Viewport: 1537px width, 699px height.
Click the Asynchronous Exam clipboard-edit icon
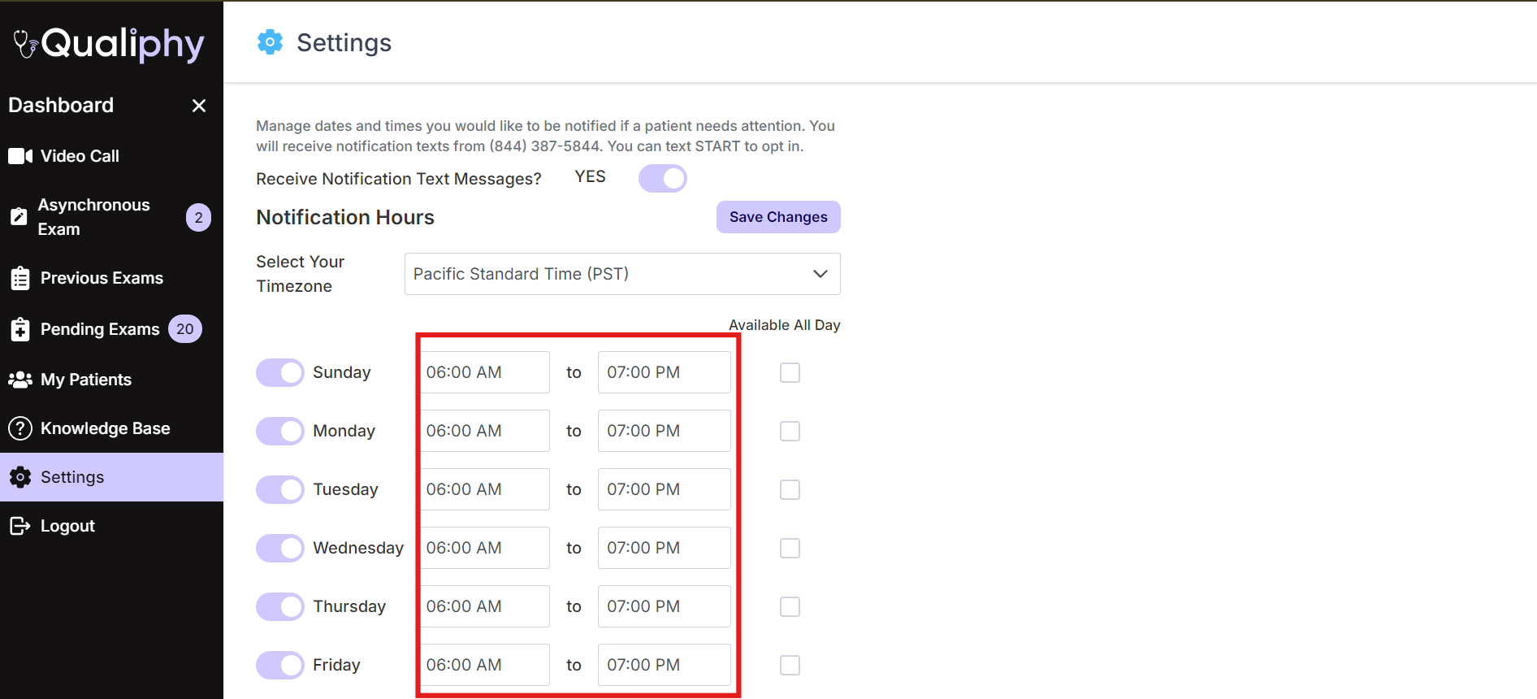click(x=19, y=217)
